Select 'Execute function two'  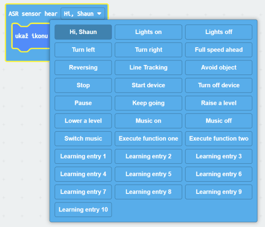coord(219,139)
